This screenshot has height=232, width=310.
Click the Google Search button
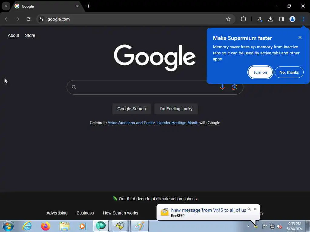(131, 109)
